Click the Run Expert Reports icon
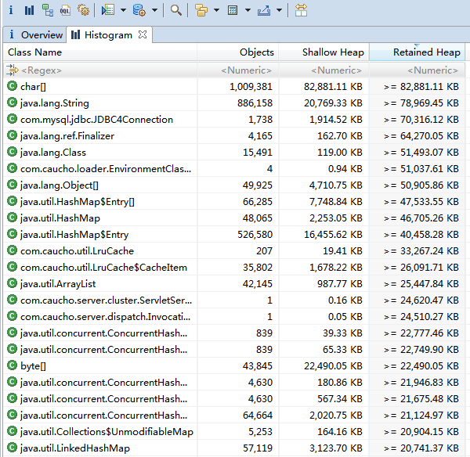 [109, 10]
